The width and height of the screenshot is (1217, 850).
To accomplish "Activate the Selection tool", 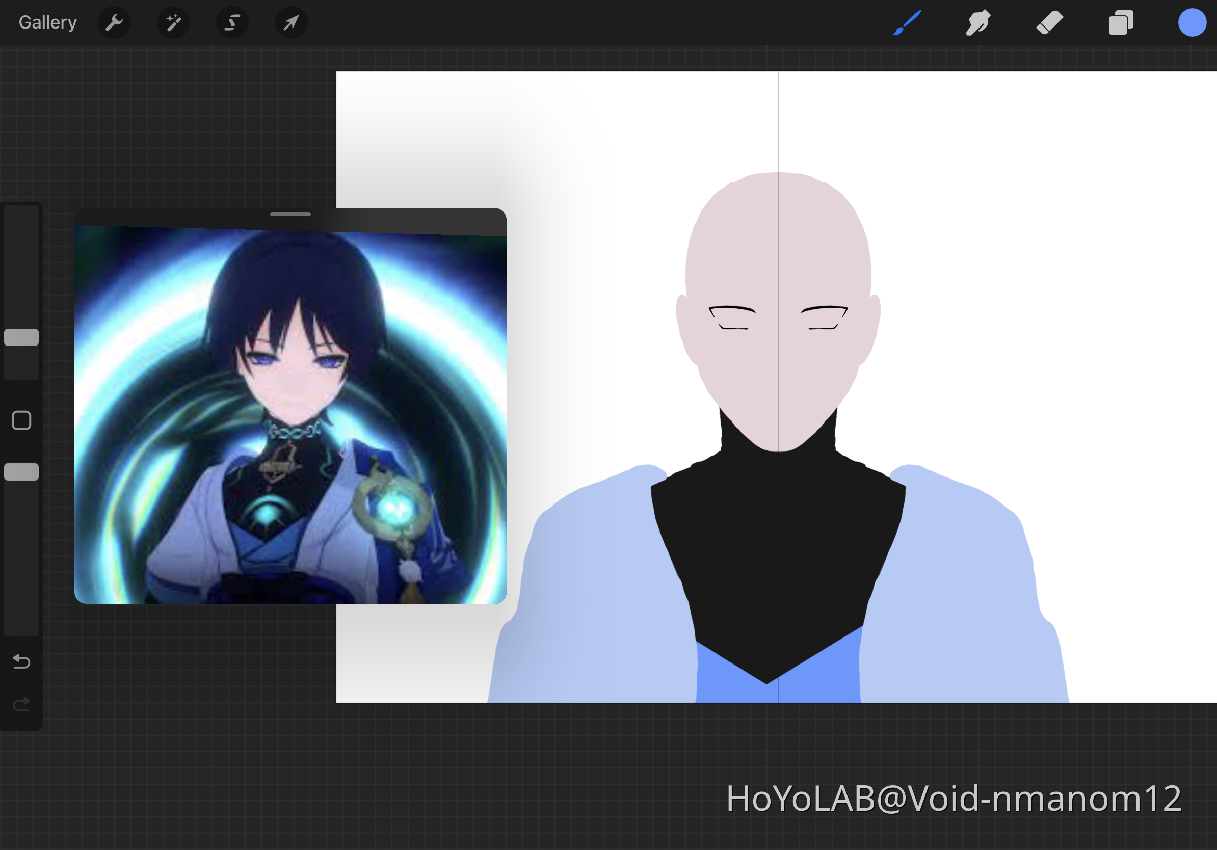I will coord(232,23).
